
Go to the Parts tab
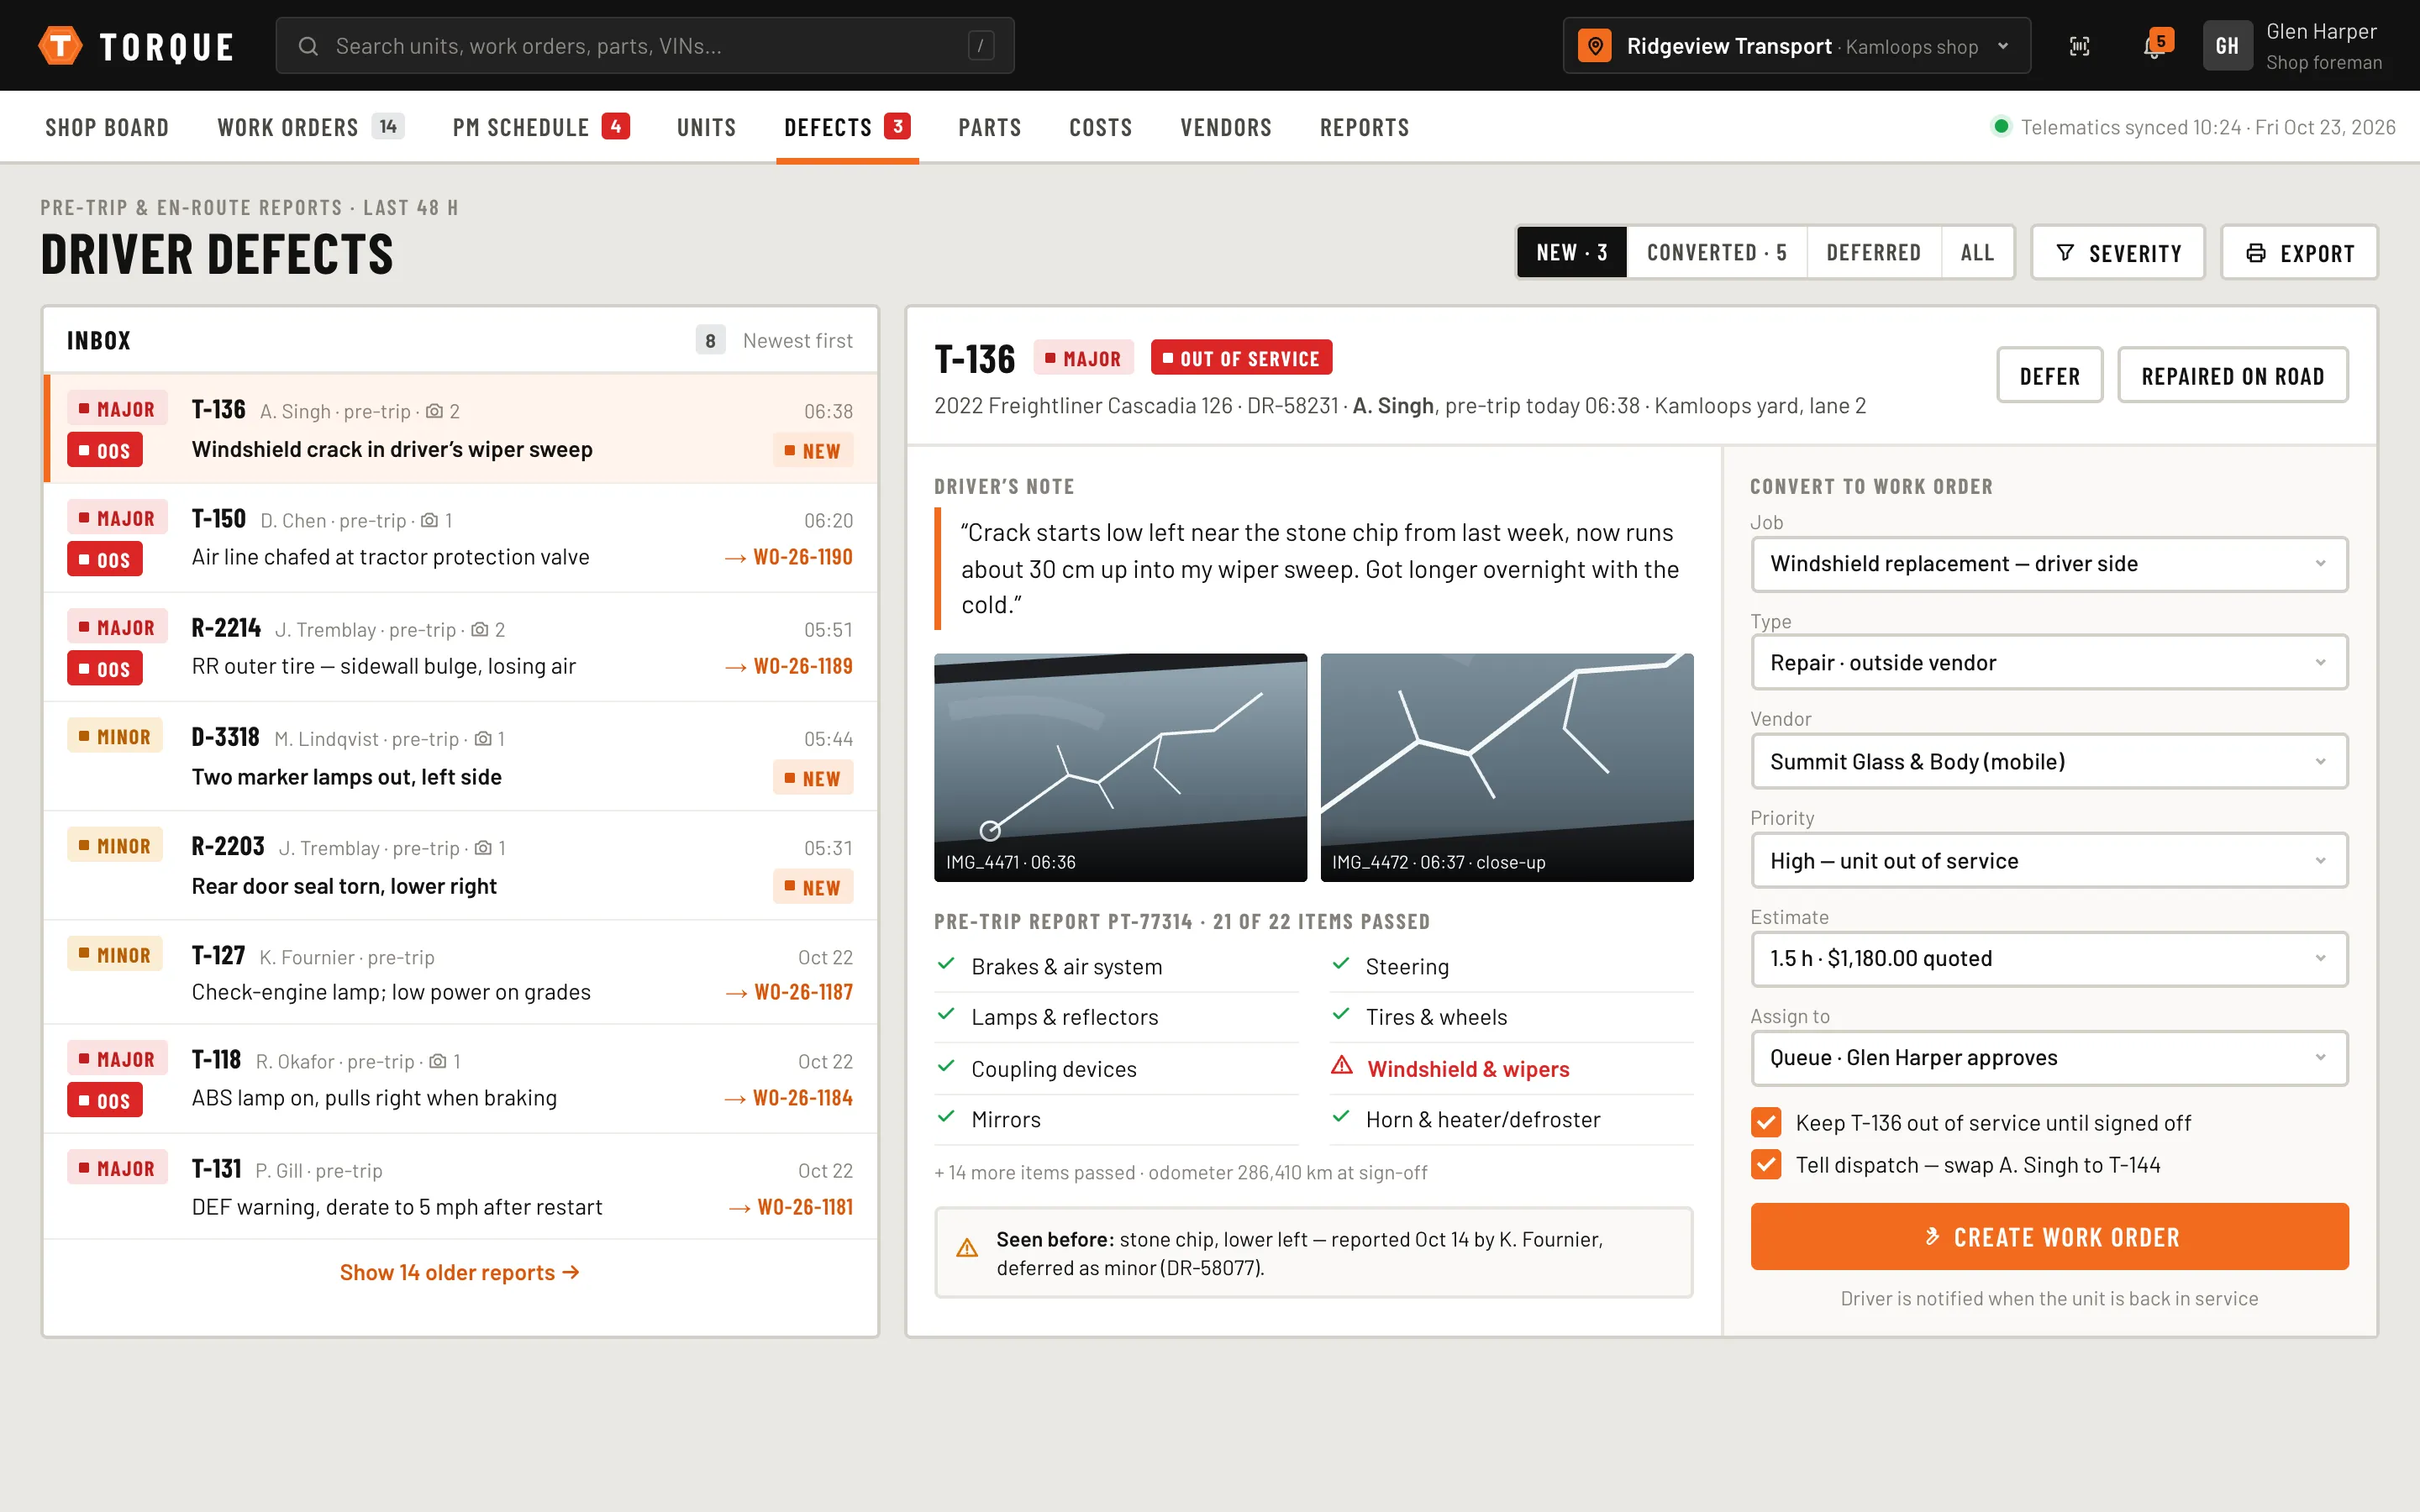coord(989,127)
